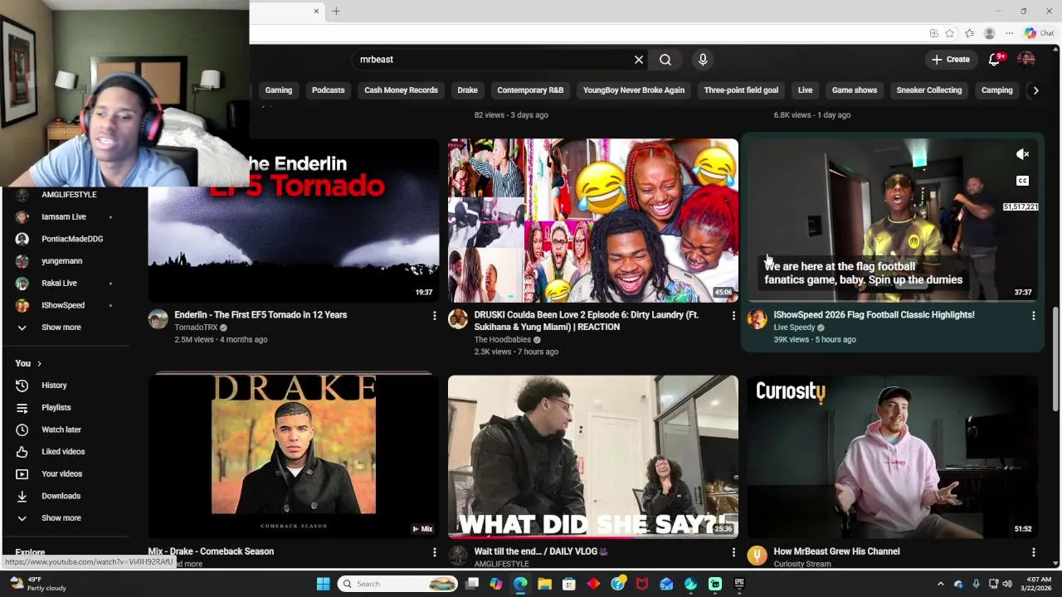
Task: Open the Drake Comeback Season thumbnail
Action: tap(294, 456)
